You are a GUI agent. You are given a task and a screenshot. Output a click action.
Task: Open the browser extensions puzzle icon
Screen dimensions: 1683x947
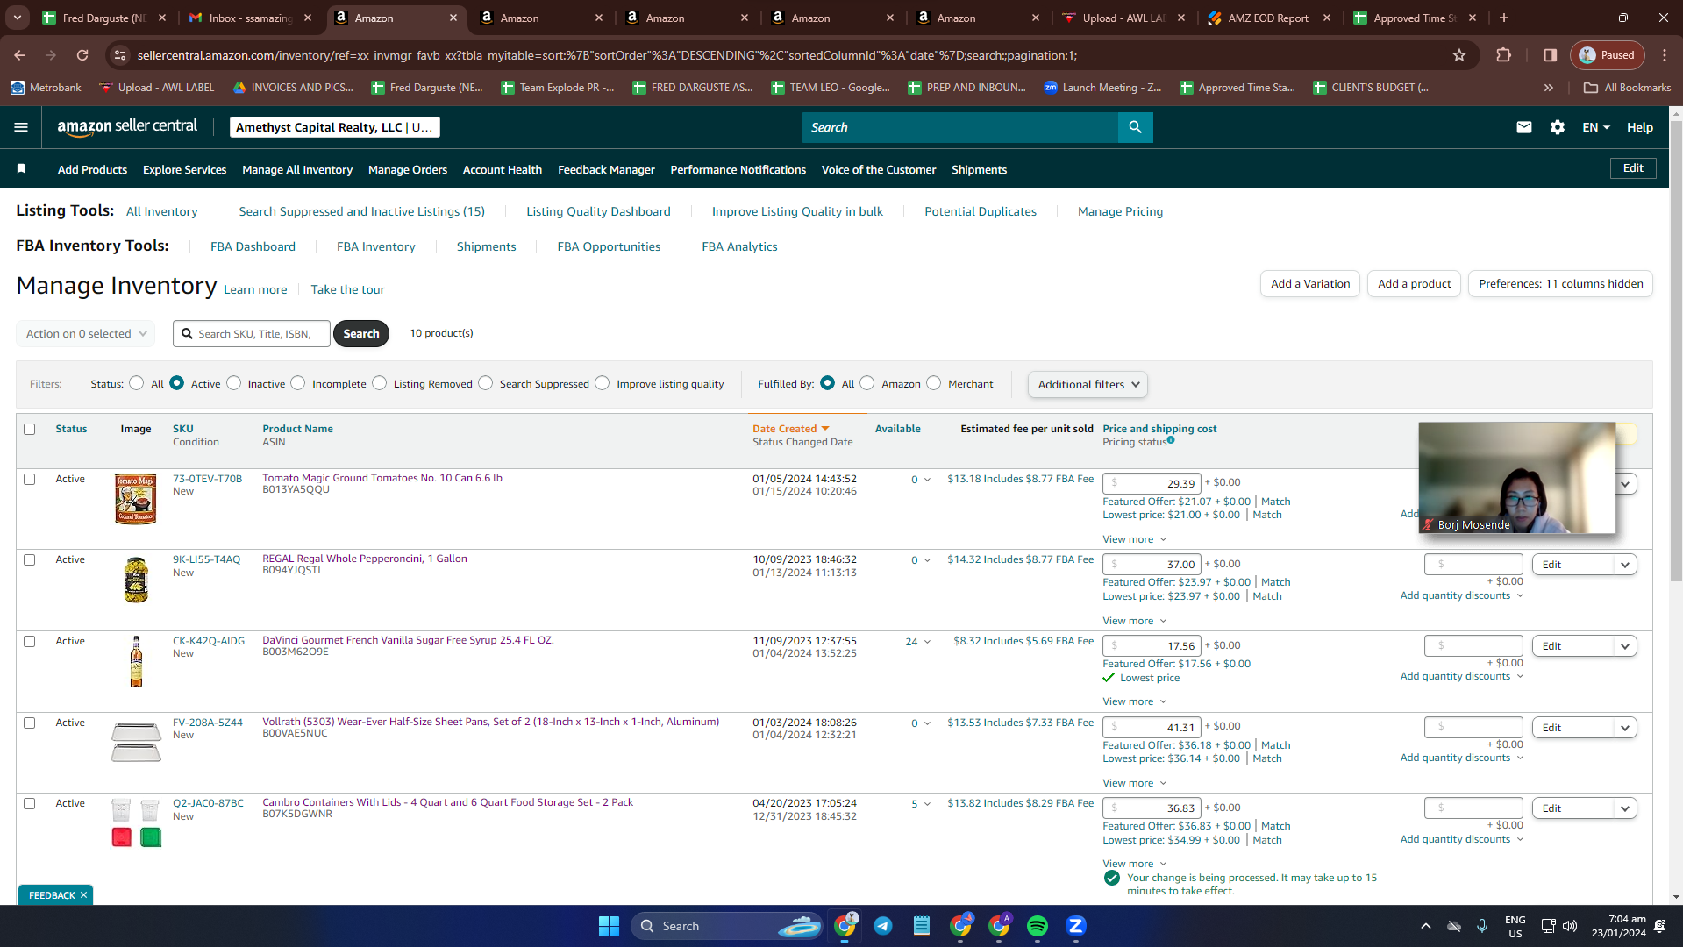pyautogui.click(x=1503, y=55)
